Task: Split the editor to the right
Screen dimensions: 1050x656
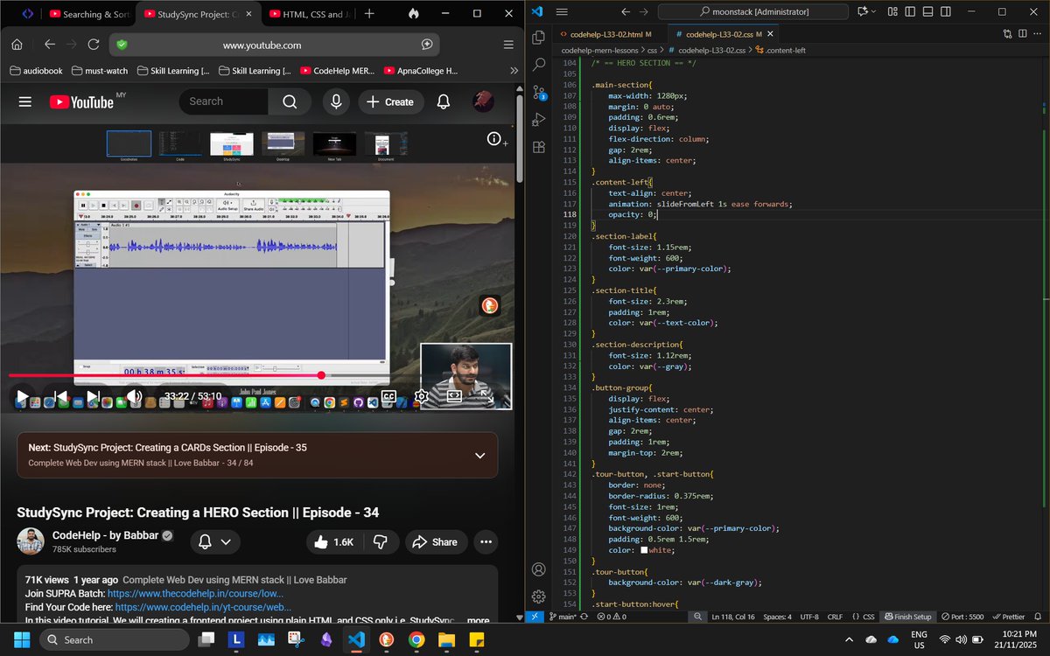Action: coord(1022,34)
